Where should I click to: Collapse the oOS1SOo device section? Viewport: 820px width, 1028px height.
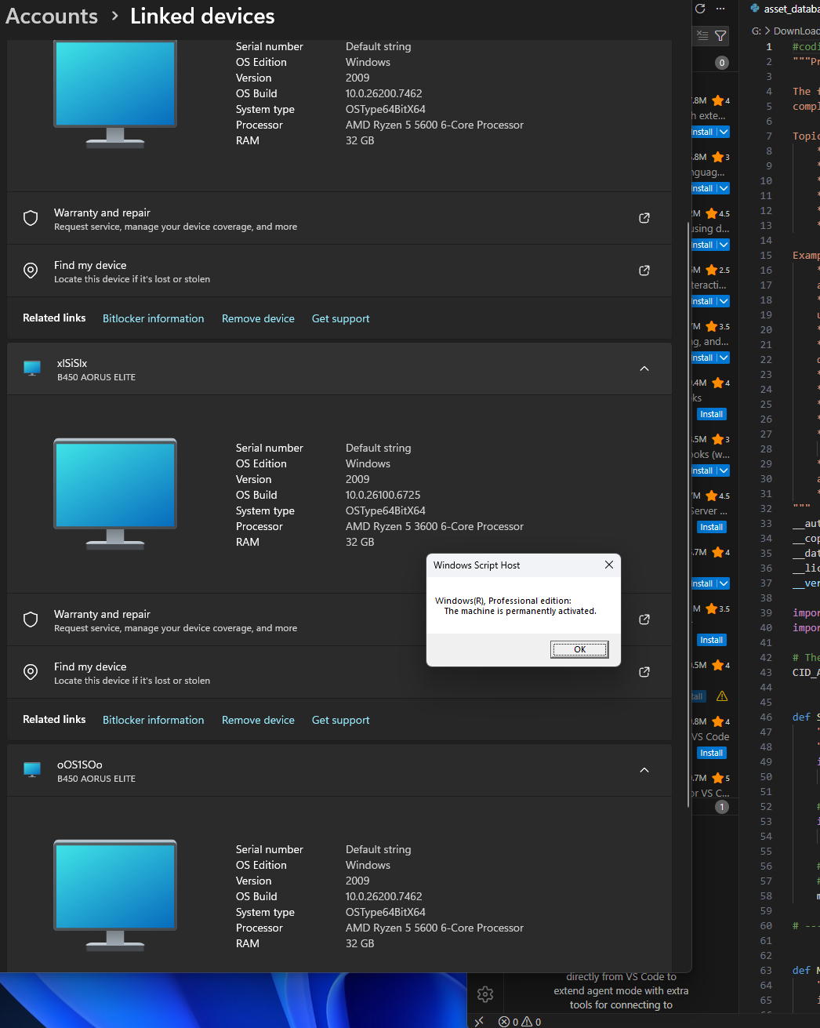tap(644, 770)
